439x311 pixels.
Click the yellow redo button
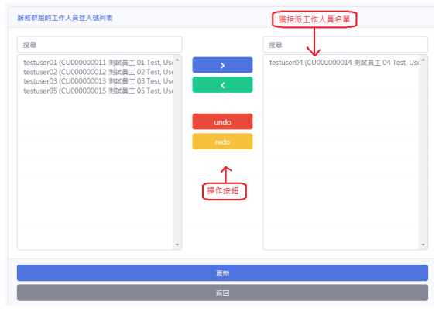[x=222, y=142]
